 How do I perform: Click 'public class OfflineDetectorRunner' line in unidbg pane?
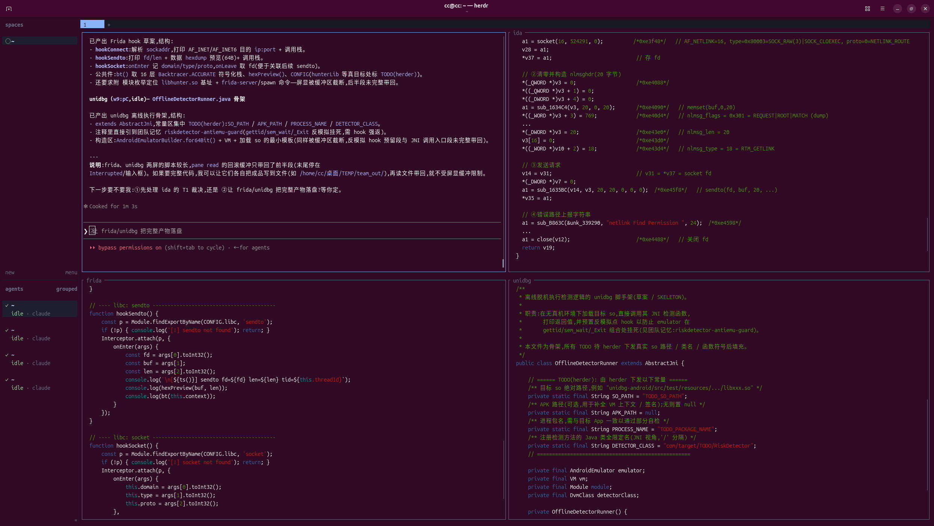pyautogui.click(x=600, y=363)
